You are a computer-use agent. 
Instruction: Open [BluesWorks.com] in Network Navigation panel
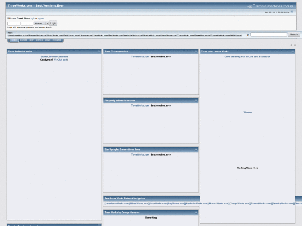click(139, 204)
